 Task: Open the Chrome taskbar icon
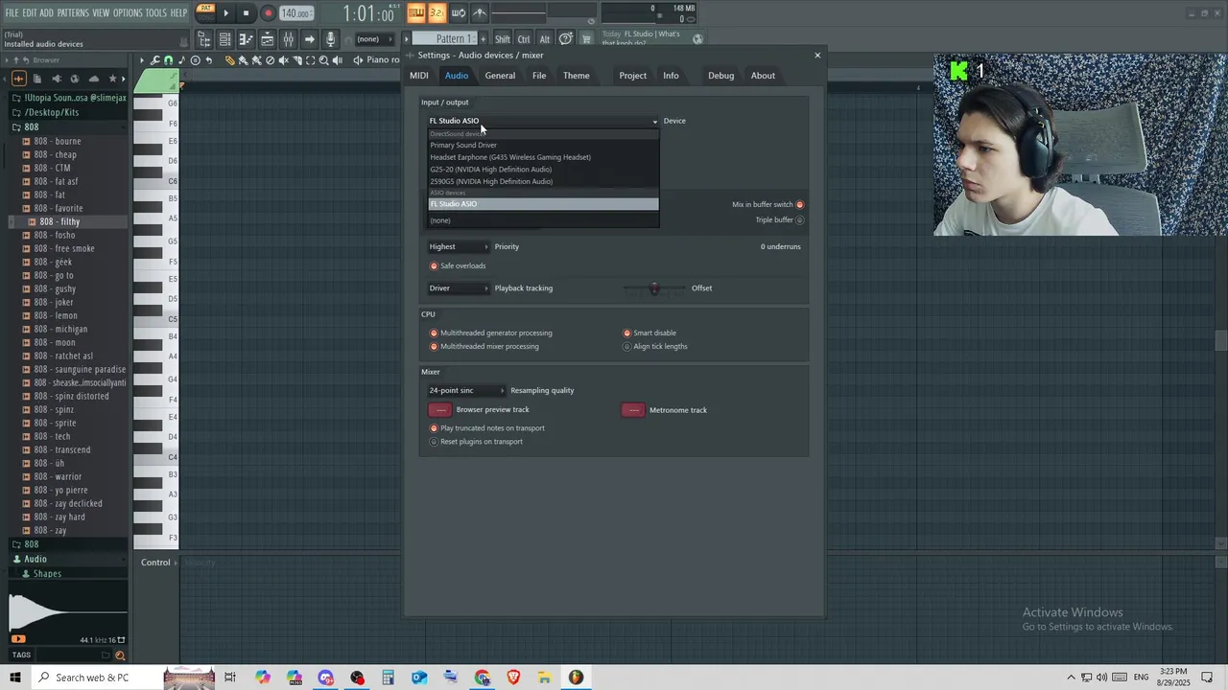482,678
